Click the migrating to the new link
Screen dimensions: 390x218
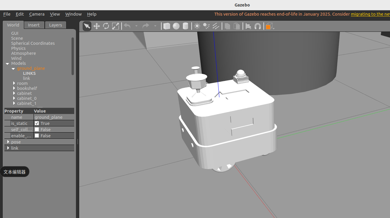(370, 14)
